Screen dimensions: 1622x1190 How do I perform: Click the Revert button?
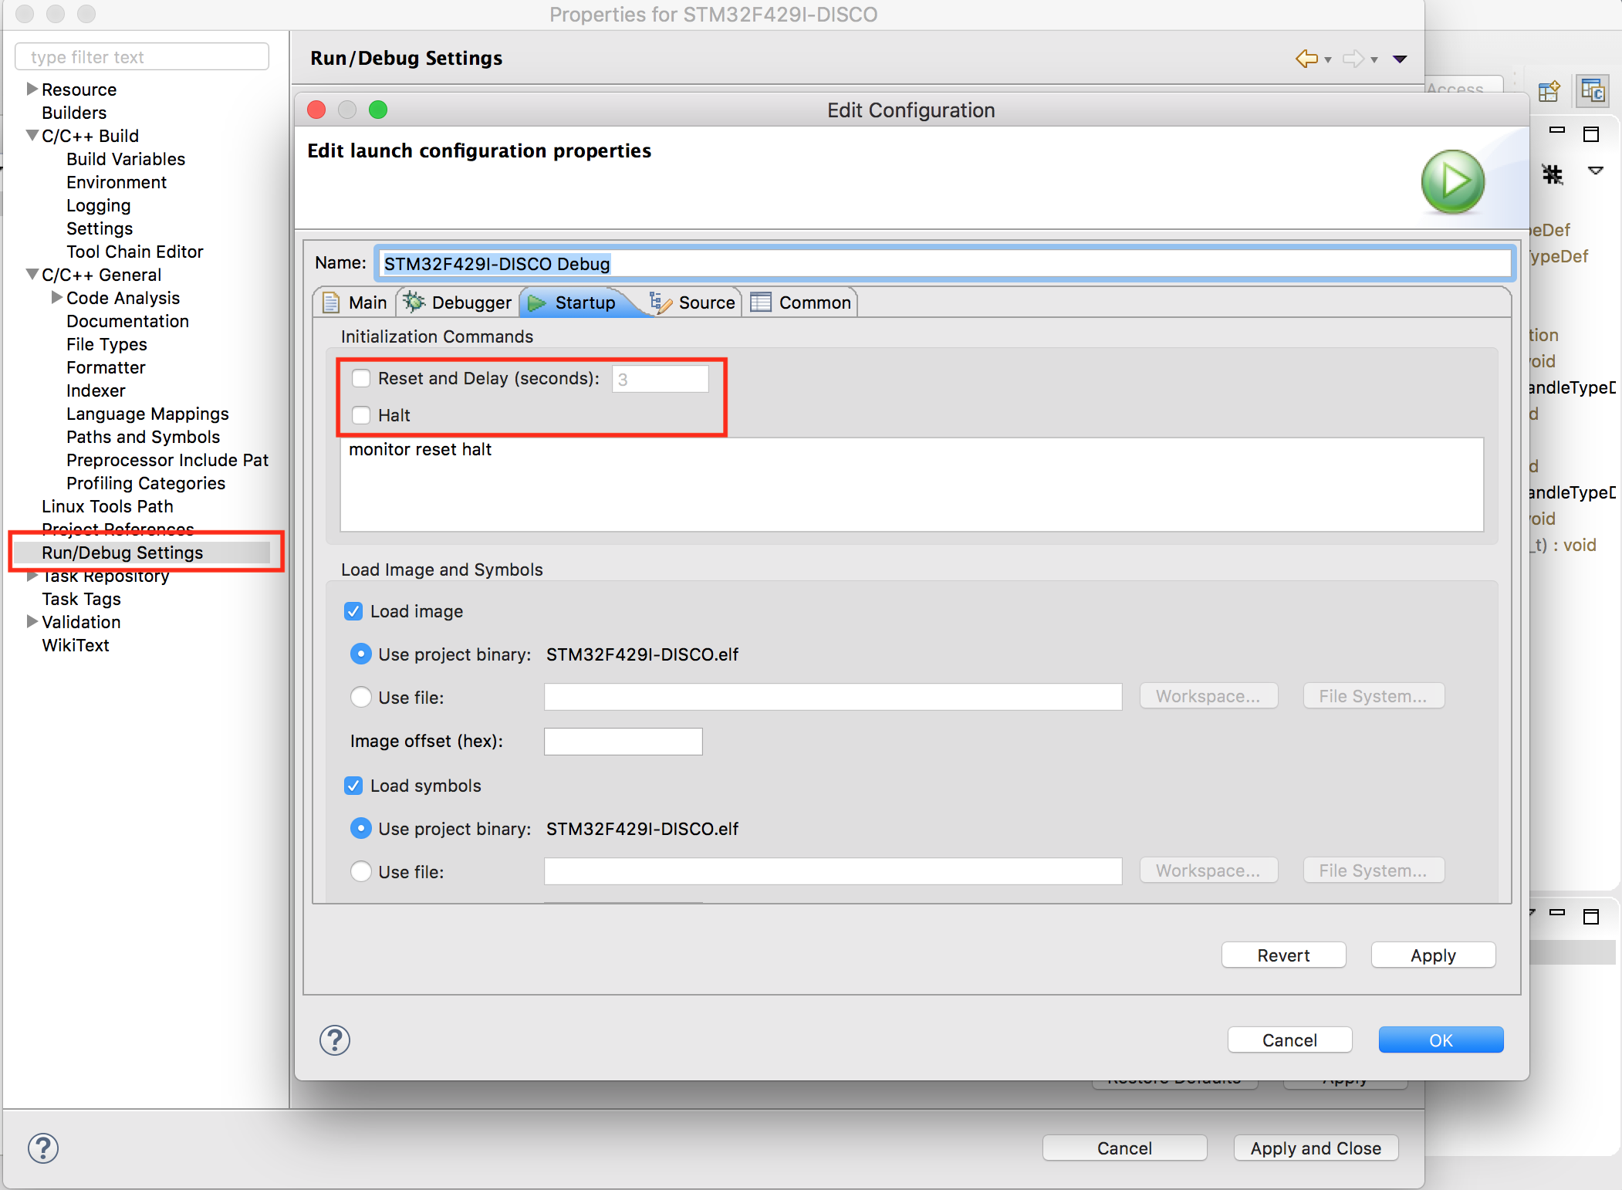[1284, 955]
